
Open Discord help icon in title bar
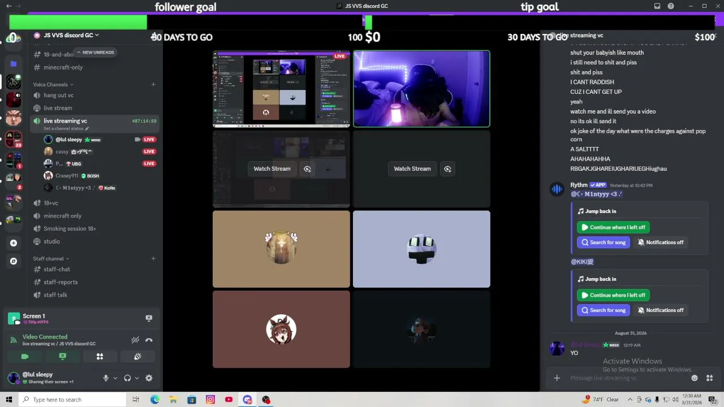point(671,6)
